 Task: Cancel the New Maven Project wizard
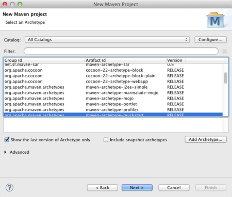click(174, 188)
